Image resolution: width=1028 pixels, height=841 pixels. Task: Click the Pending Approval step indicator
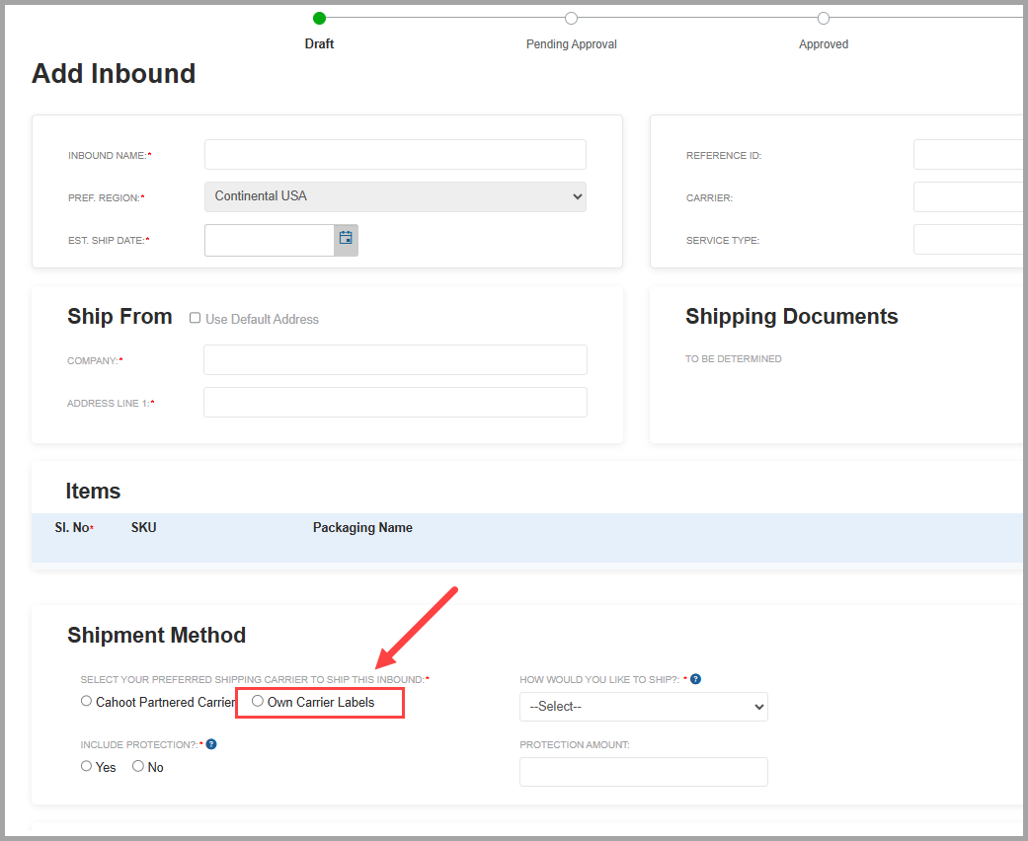pyautogui.click(x=571, y=19)
